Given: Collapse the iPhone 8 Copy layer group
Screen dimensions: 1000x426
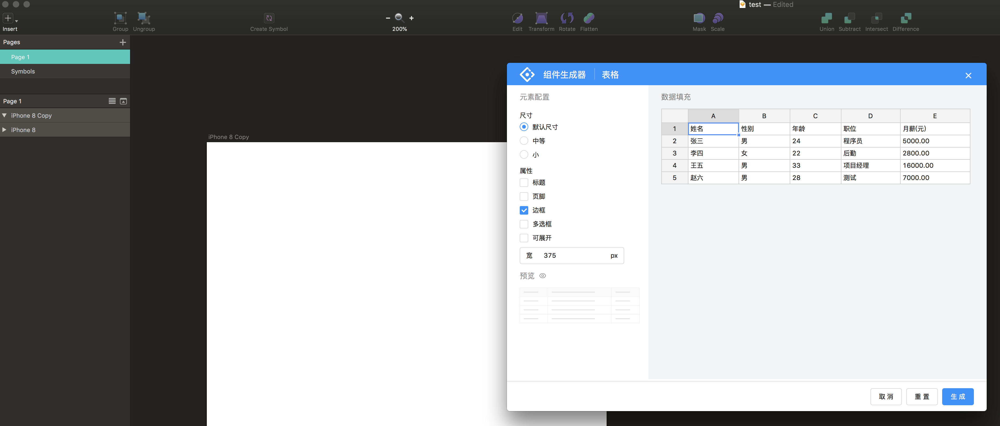Looking at the screenshot, I should tap(4, 116).
